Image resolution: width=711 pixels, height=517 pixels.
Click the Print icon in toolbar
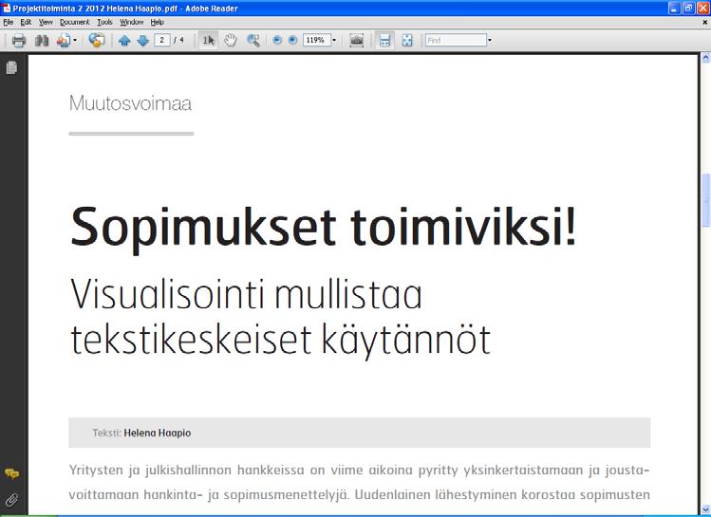[x=19, y=41]
